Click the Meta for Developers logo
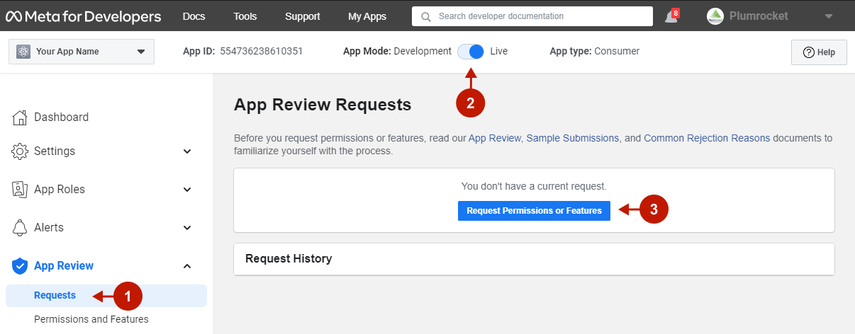 pos(84,16)
